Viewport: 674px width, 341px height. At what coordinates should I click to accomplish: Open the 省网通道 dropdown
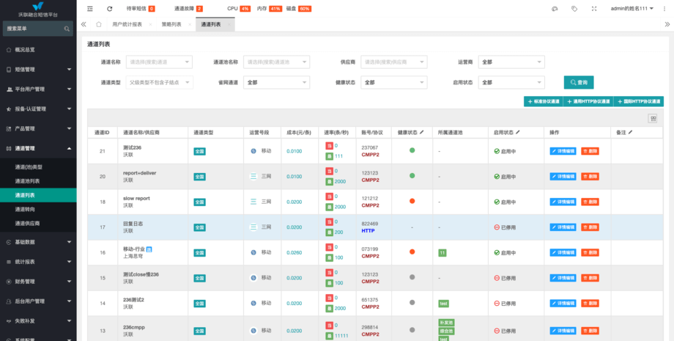[x=276, y=82]
